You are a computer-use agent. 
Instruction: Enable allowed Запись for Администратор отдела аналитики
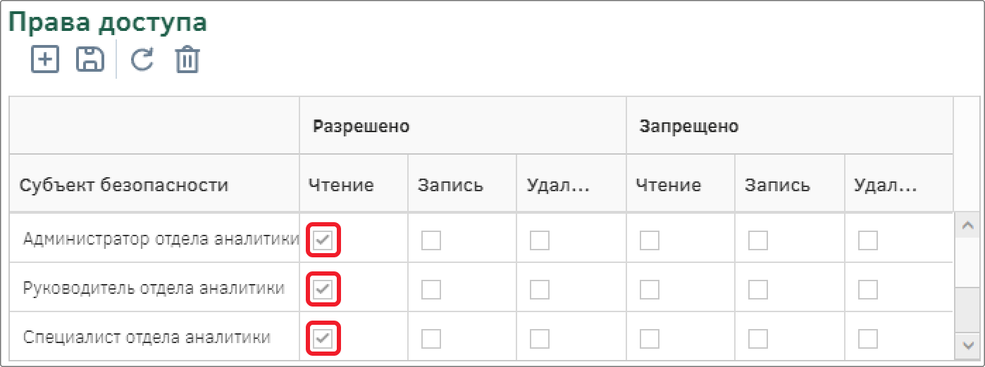431,240
